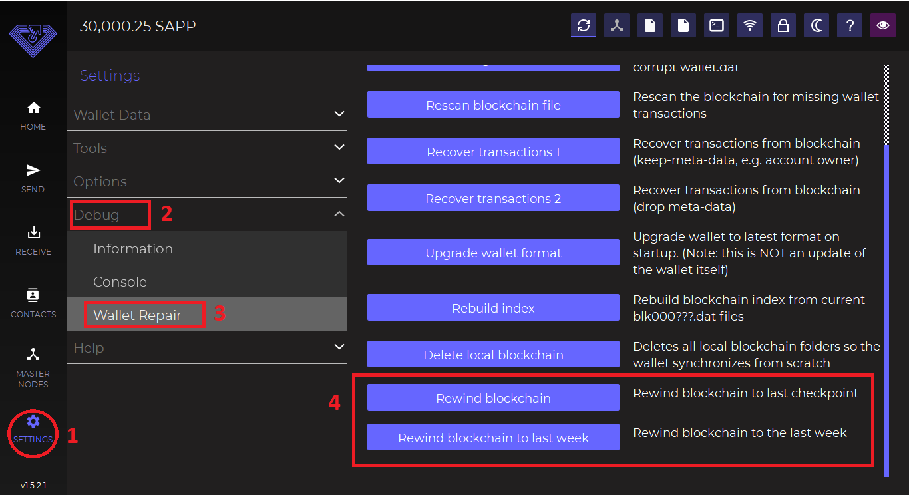Toggle dark mode with the moon icon
Image resolution: width=909 pixels, height=495 pixels.
(817, 26)
